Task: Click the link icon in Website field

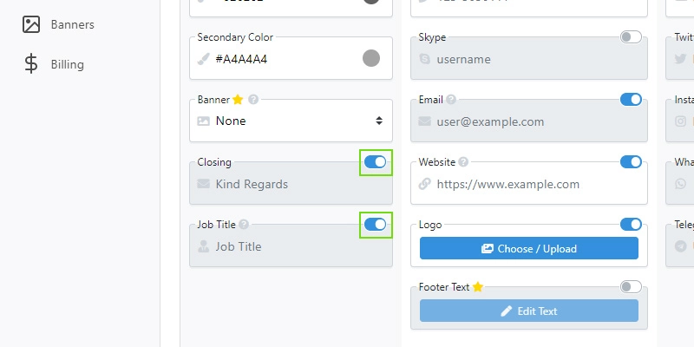Action: point(424,184)
